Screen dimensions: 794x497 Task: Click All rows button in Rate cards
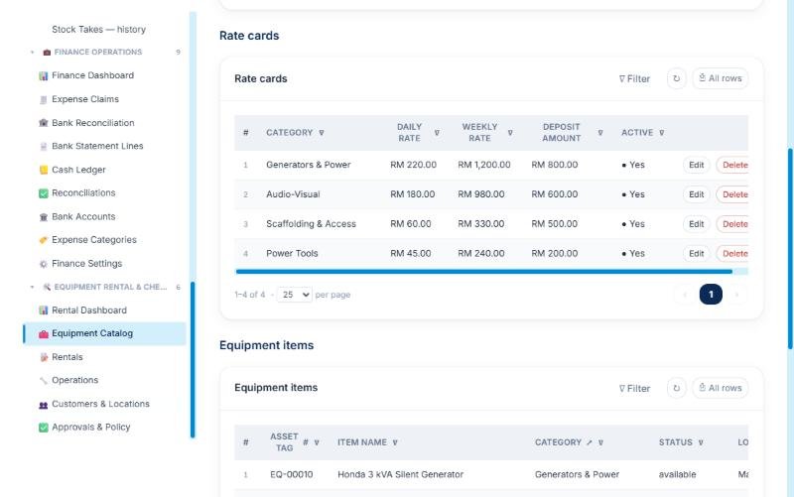[x=721, y=78]
